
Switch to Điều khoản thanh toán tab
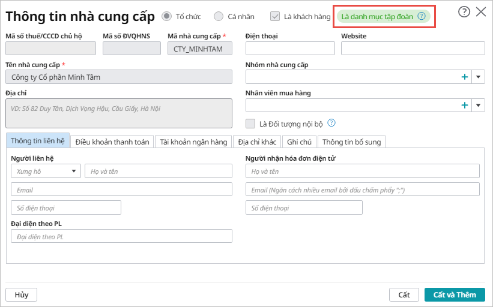point(112,142)
